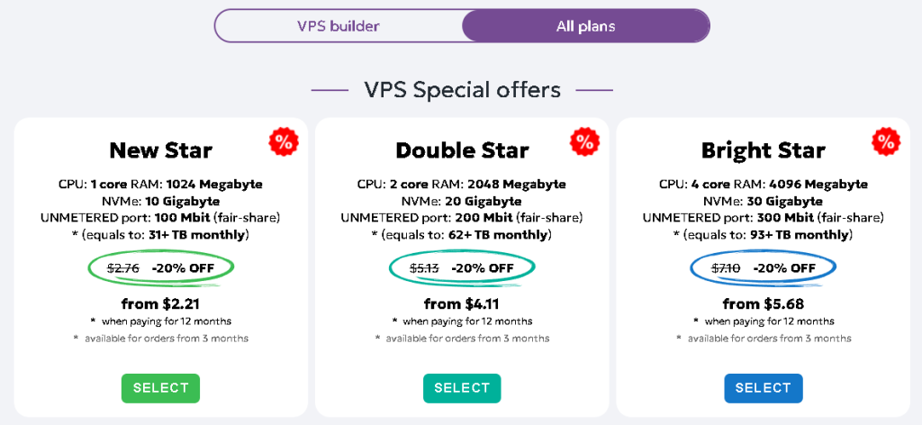Click the red percent badge on Bright Star
Viewport: 922px width, 425px height.
click(x=886, y=142)
